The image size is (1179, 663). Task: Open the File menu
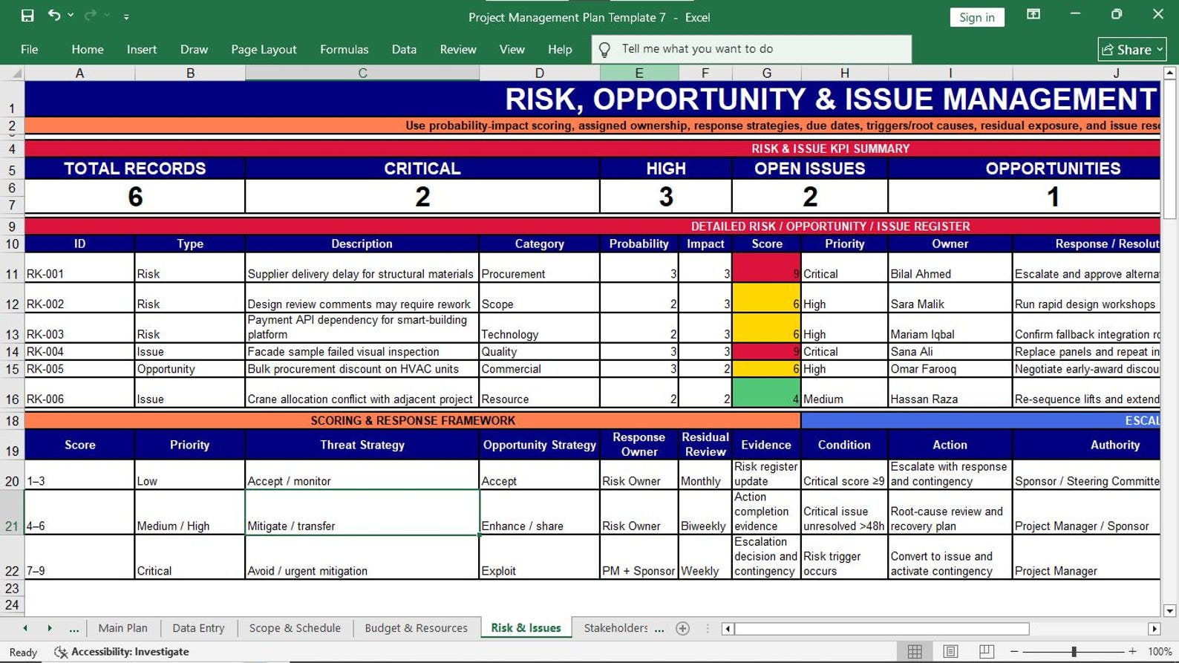(30, 49)
